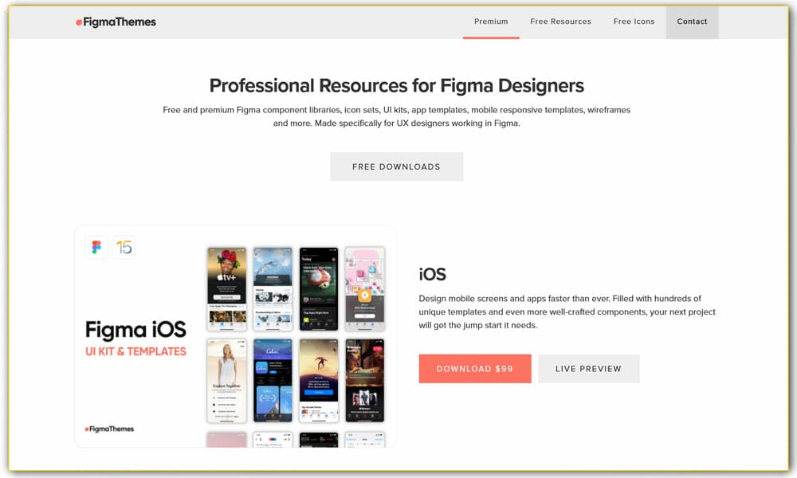Open the Free Icons page

[x=634, y=22]
